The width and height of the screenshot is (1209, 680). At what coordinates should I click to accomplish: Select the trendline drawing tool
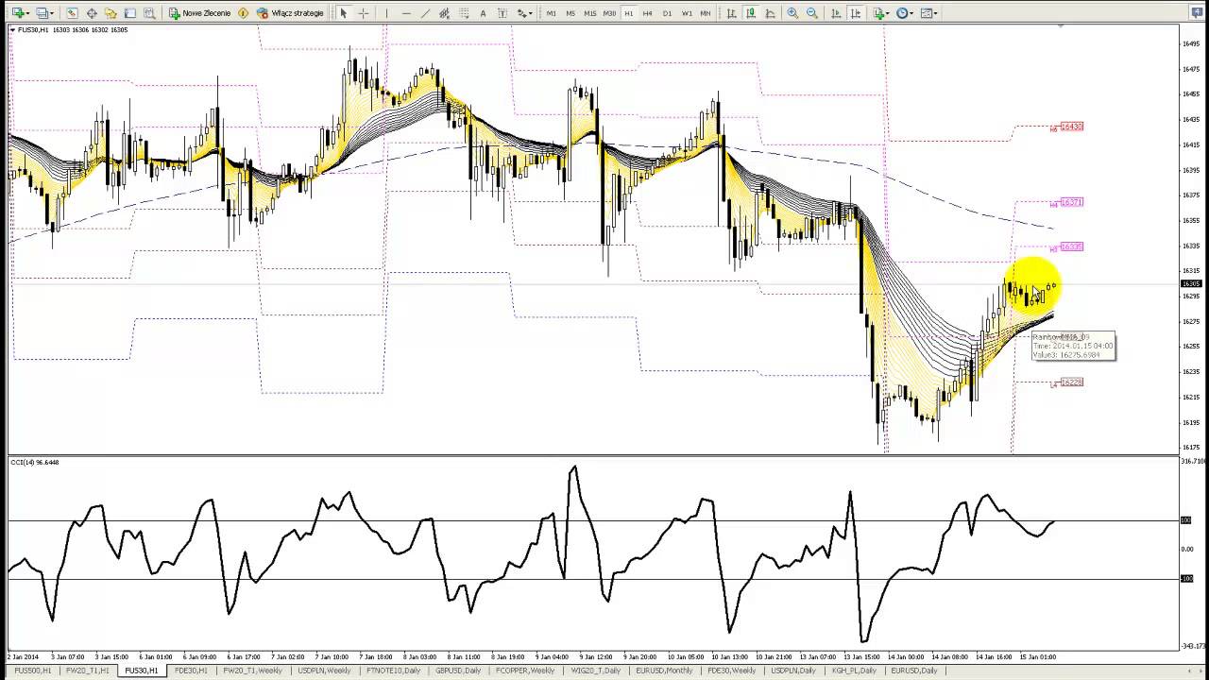[425, 13]
